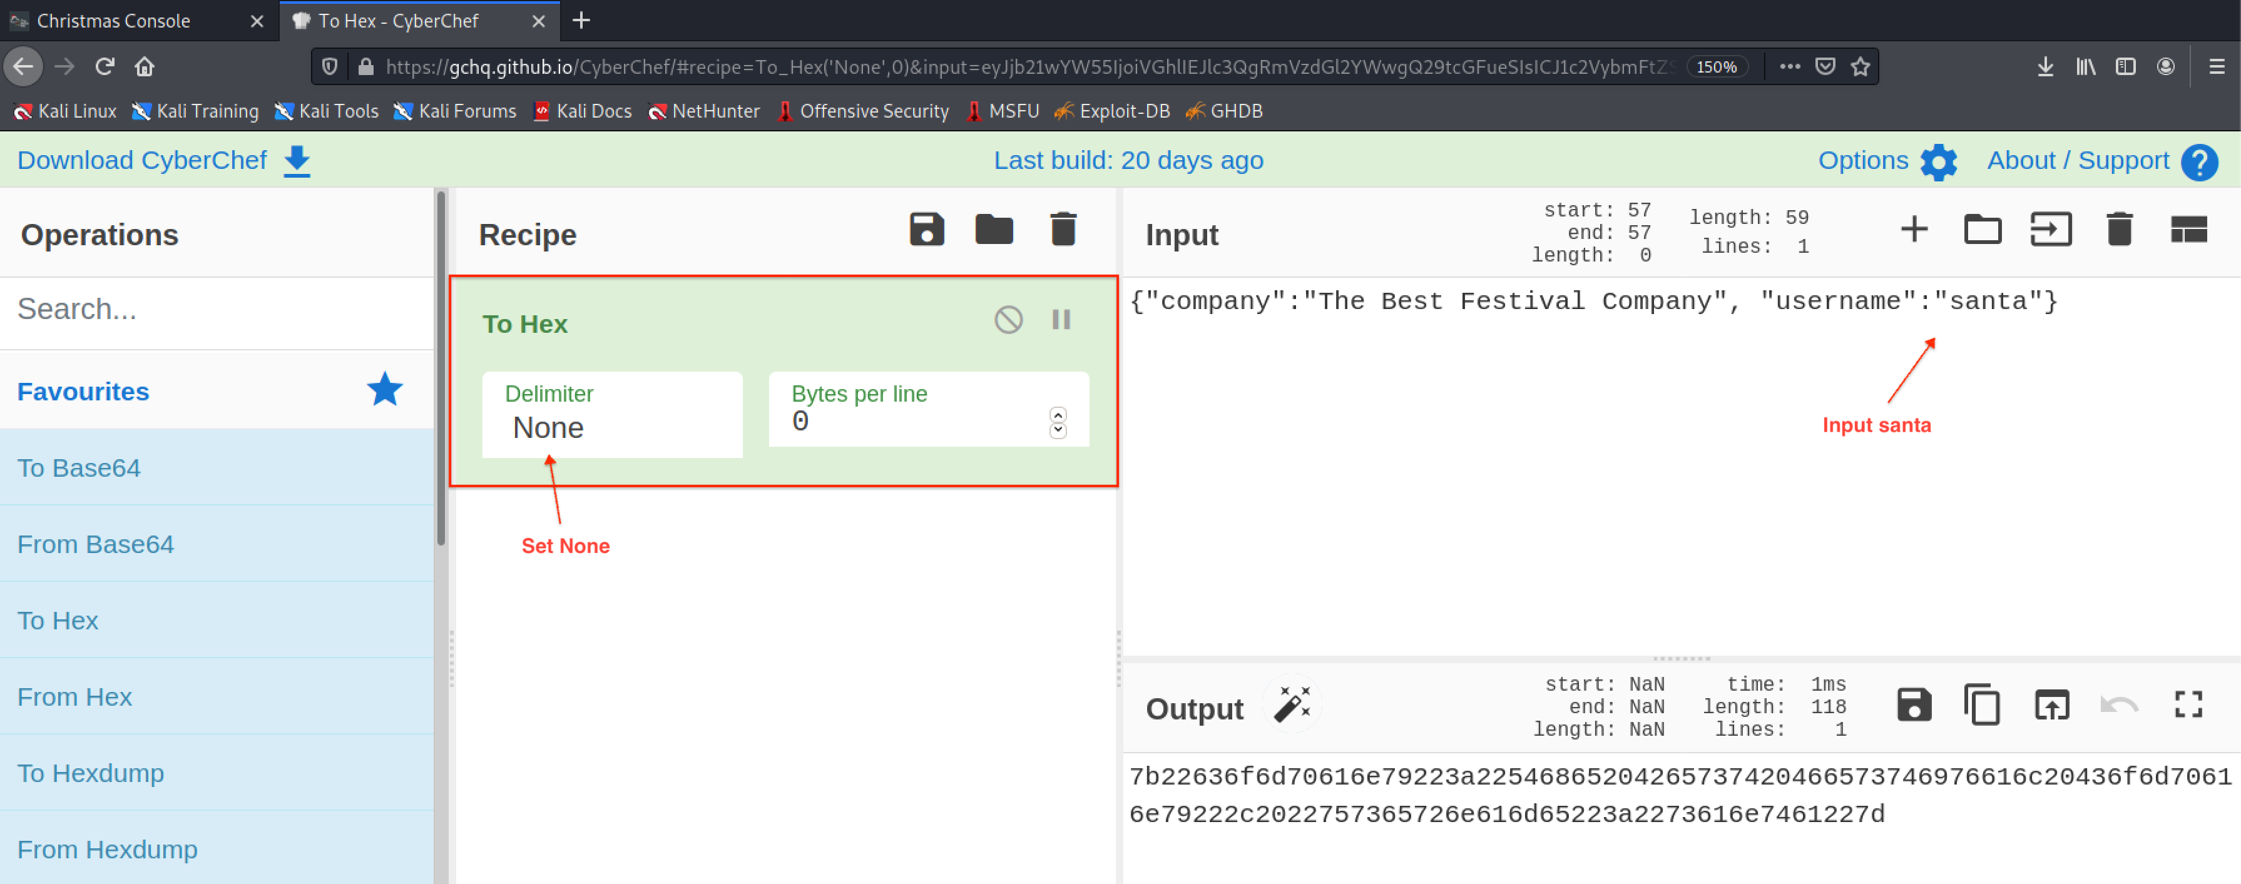Copy raw output to clipboard
The image size is (2241, 884).
click(1982, 705)
